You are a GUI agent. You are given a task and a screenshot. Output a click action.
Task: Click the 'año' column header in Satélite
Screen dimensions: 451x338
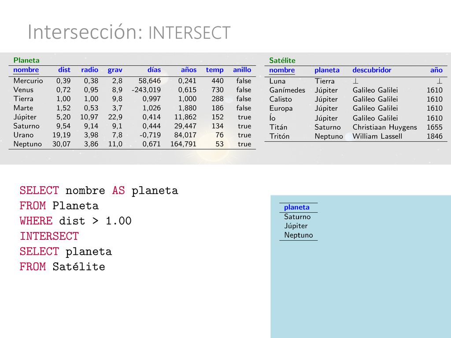[436, 70]
